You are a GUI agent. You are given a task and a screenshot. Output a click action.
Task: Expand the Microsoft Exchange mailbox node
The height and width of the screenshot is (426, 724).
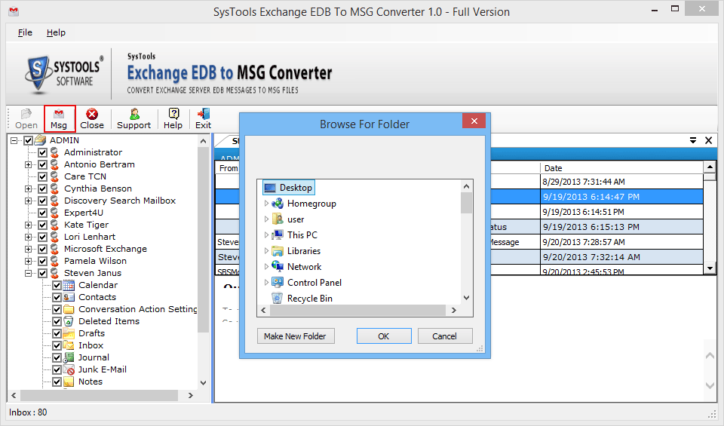click(28, 249)
